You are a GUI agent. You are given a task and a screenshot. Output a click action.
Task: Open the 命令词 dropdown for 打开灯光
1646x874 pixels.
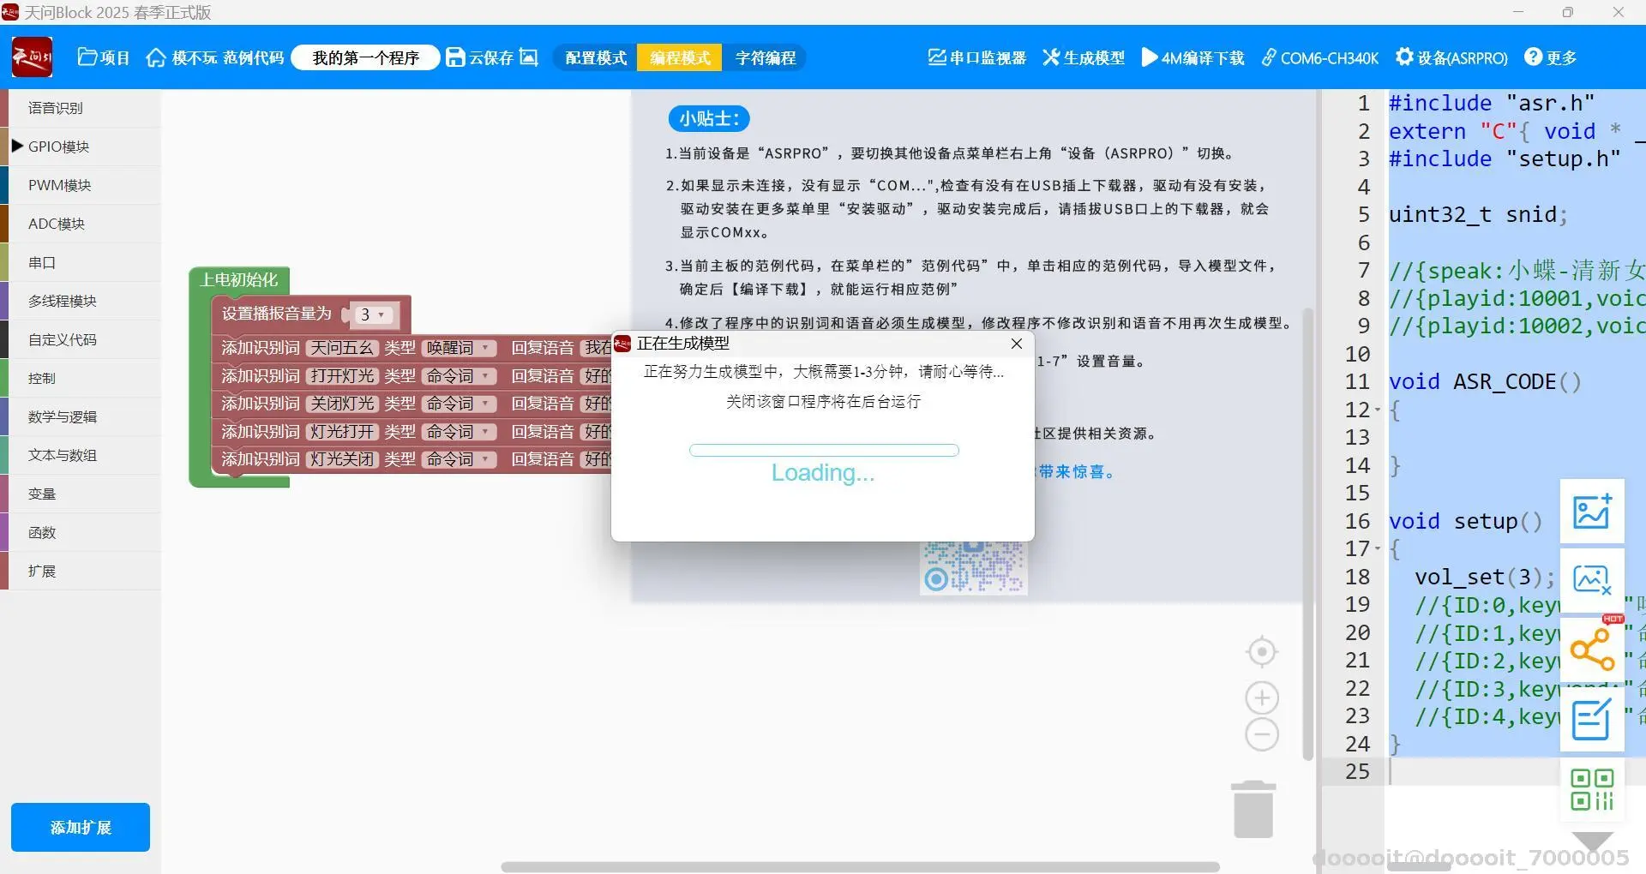pos(460,375)
